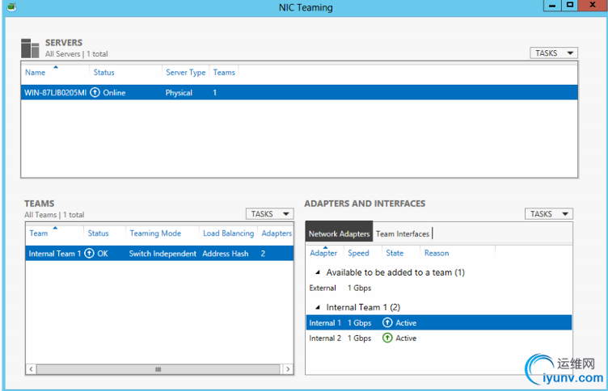Click the Active state icon for Internal 1

pyautogui.click(x=387, y=323)
